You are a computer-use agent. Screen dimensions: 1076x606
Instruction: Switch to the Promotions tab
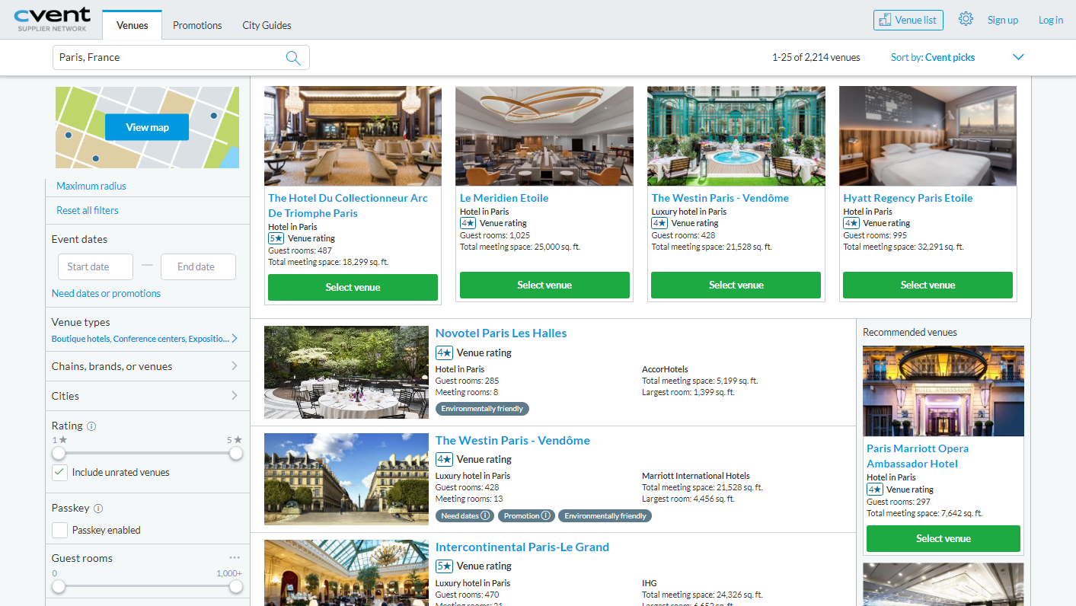coord(197,25)
